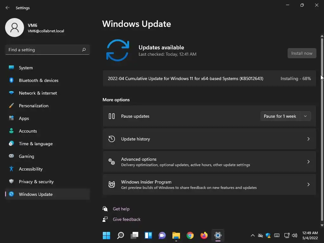This screenshot has width=324, height=243.
Task: Open Widgets from the taskbar
Action: pos(148,235)
